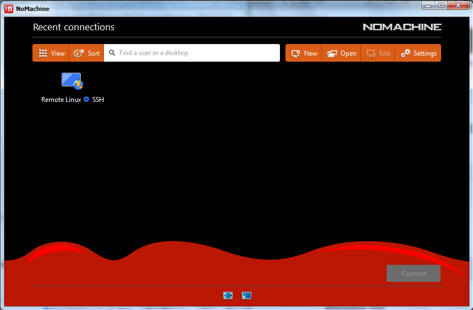Create a New connection
Viewport: 473px width, 310px height.
point(304,53)
